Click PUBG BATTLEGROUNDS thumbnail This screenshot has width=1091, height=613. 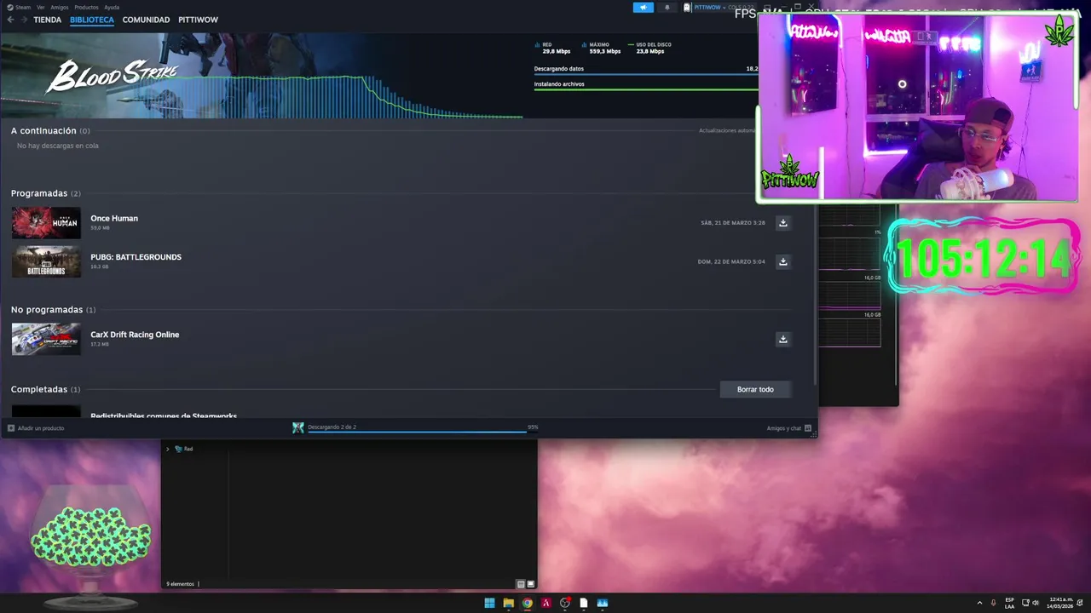46,261
